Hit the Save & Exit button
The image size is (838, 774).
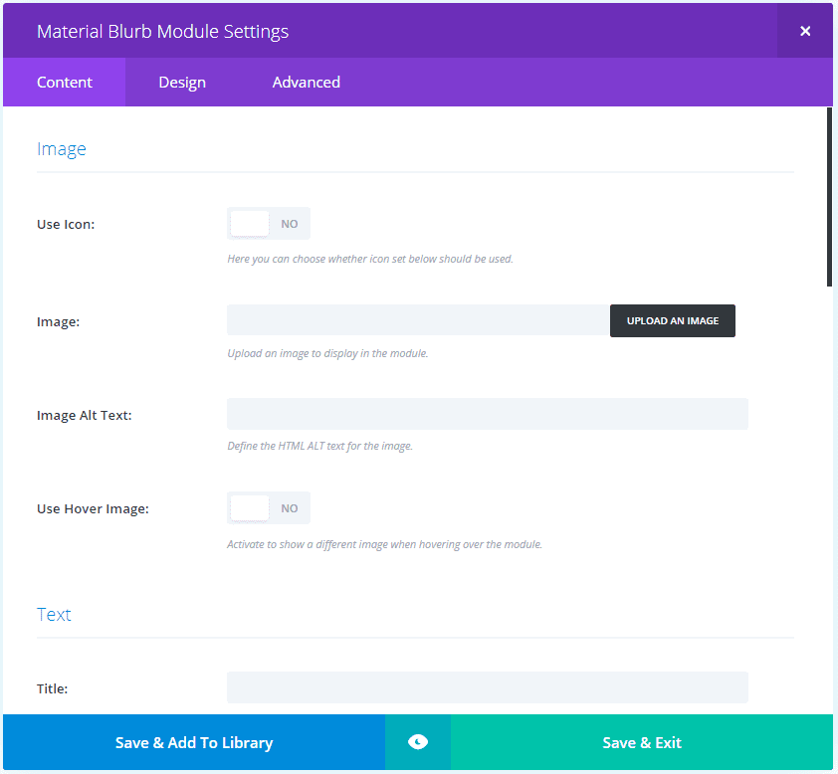[x=642, y=742]
